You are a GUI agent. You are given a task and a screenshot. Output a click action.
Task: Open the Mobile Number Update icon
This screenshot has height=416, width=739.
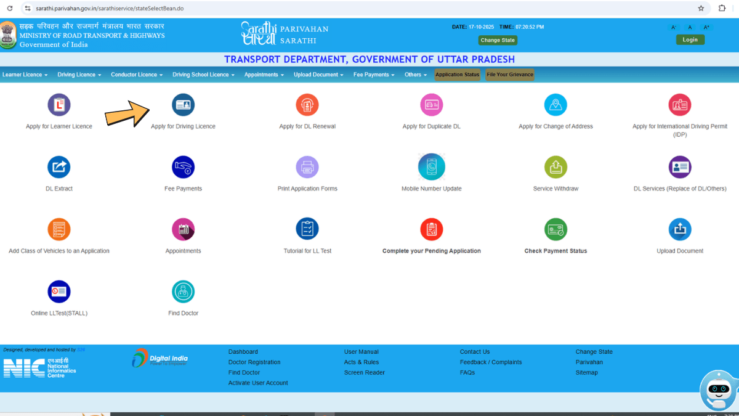click(x=431, y=166)
